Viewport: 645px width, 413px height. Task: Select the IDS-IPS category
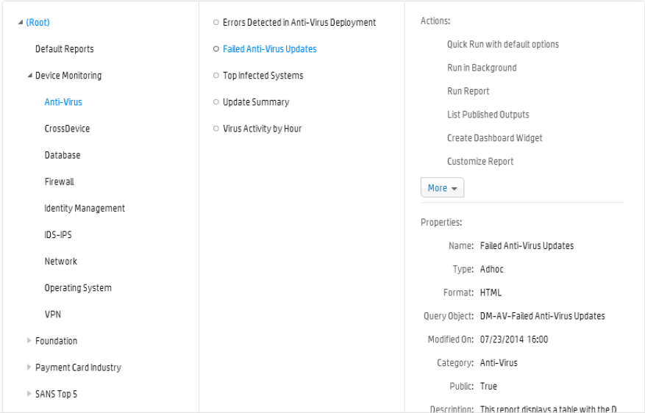coord(58,235)
